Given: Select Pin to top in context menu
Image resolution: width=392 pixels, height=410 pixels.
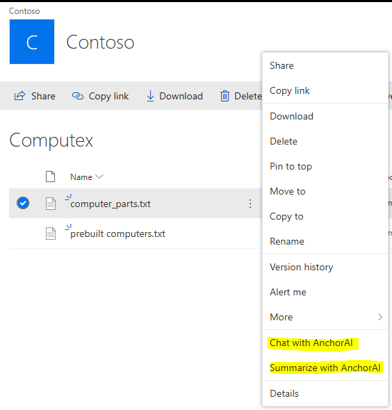Looking at the screenshot, I should pyautogui.click(x=325, y=166).
